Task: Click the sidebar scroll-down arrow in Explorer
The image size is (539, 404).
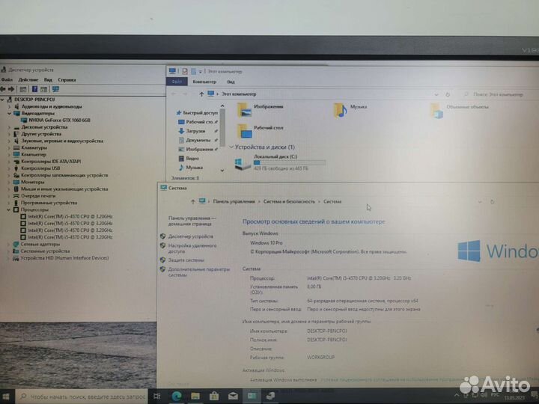Action: point(222,171)
